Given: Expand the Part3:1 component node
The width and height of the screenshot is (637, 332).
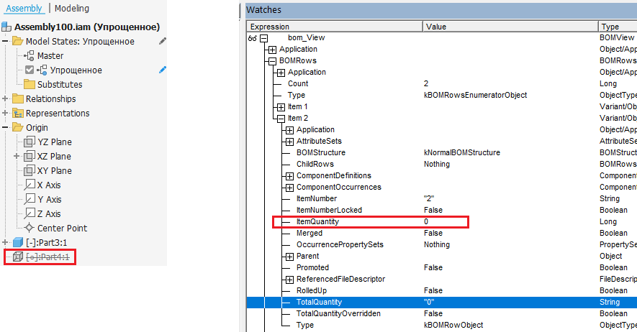Looking at the screenshot, I should pos(5,242).
